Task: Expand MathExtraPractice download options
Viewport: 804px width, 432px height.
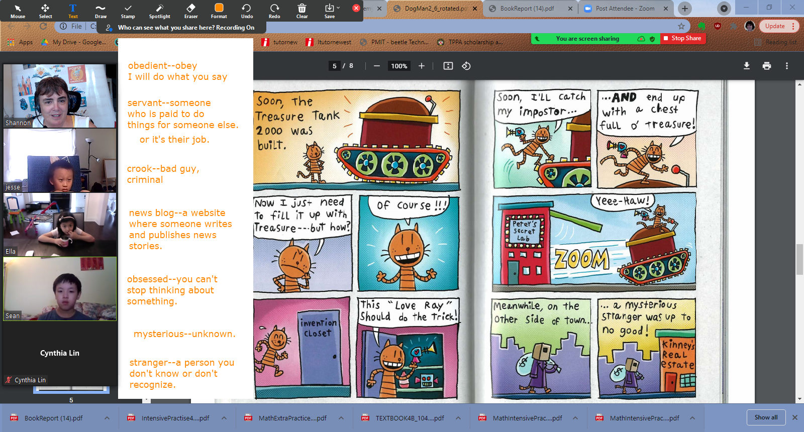Action: 341,418
